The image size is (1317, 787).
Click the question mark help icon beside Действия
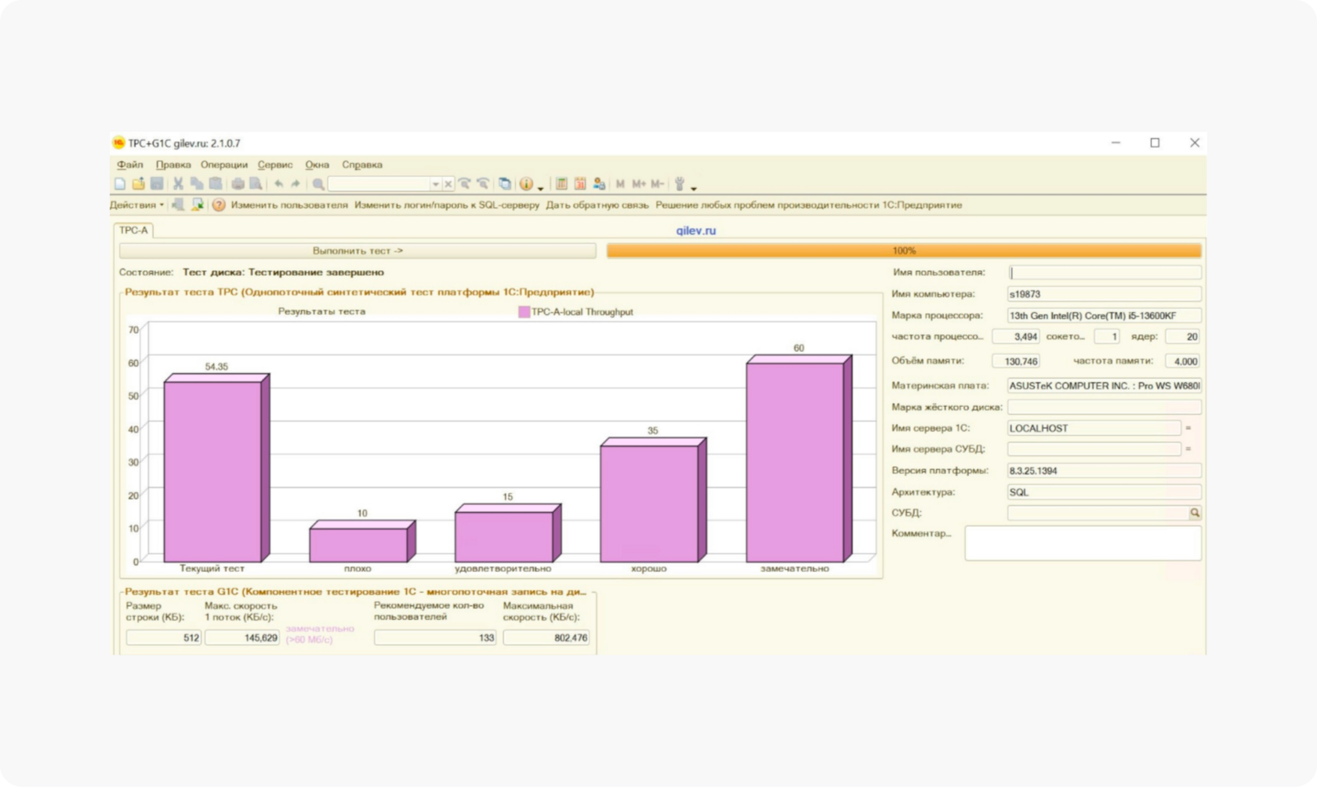coord(219,205)
